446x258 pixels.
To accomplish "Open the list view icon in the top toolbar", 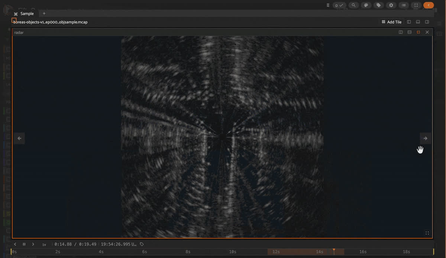I will point(404,5).
